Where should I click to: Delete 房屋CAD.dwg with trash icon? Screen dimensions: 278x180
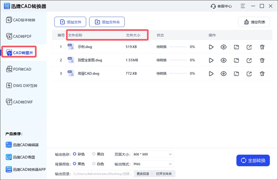[x=262, y=74]
